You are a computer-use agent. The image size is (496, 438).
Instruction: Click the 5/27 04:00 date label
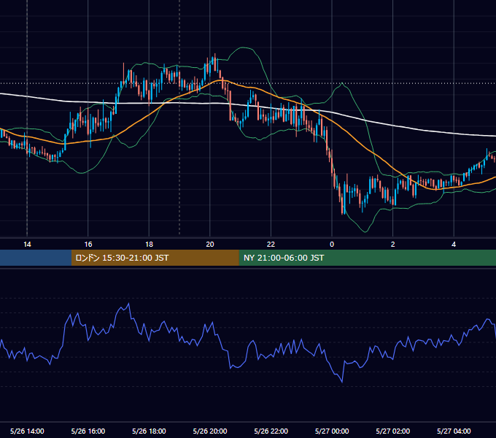point(454,431)
